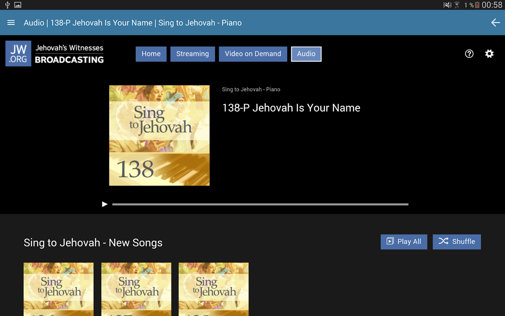Viewport: 505px width, 316px height.
Task: Open Video on Demand section
Action: coord(253,54)
